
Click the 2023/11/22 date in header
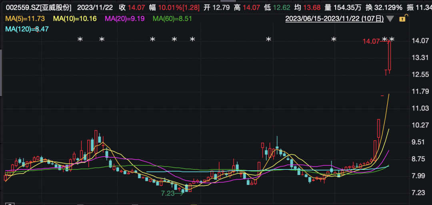(x=95, y=8)
